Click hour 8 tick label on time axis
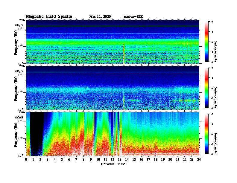This screenshot has width=237, height=183. point(83,160)
